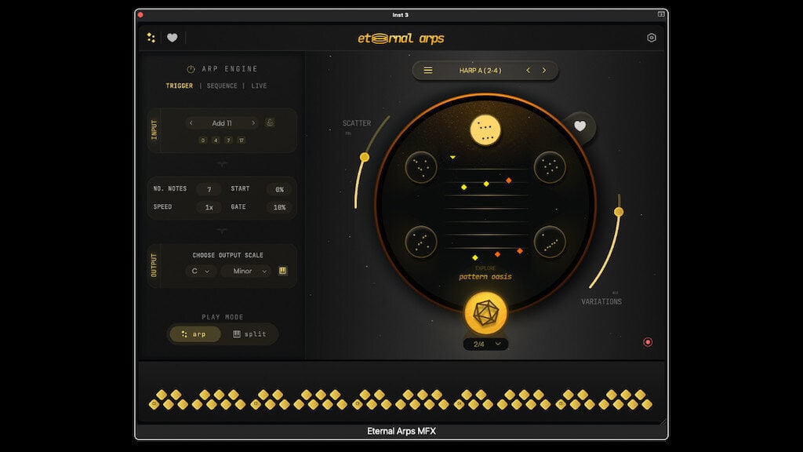803x452 pixels.
Task: Select the lower-left pattern orb
Action: pyautogui.click(x=421, y=242)
